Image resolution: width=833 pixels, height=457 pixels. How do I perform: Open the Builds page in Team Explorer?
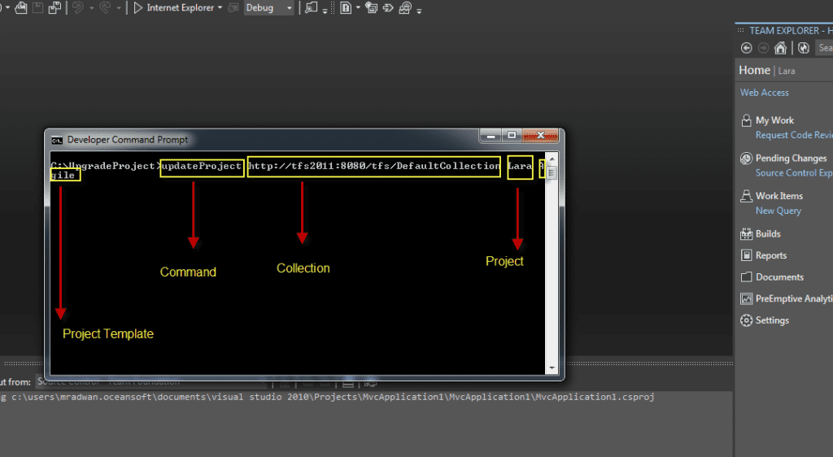pyautogui.click(x=767, y=234)
